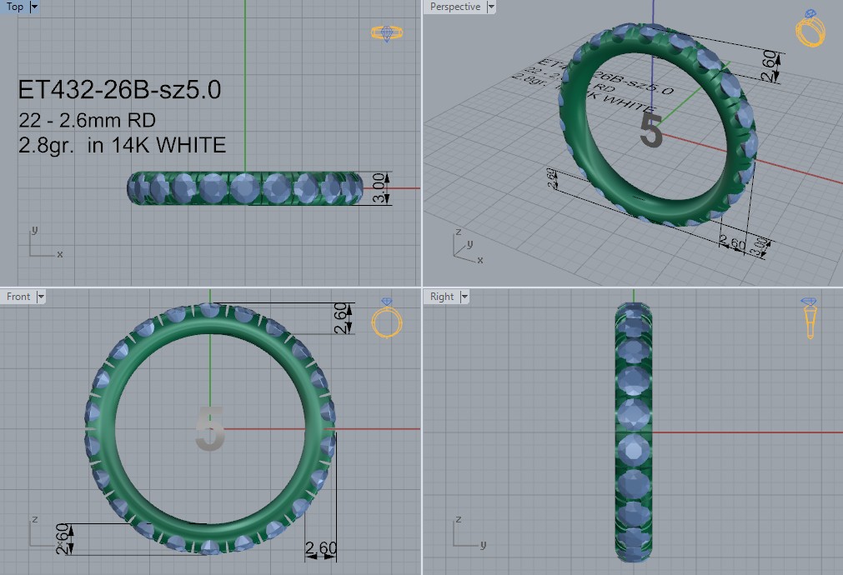Select the 3.00 dimension in the Top viewport
This screenshot has height=575, width=843.
point(379,188)
